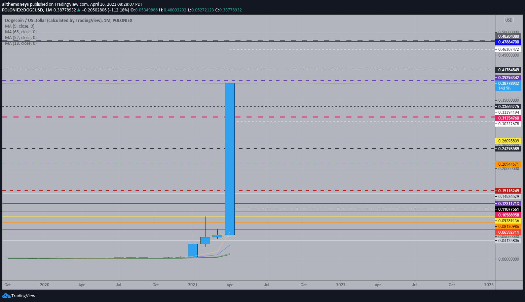The height and width of the screenshot is (302, 525).
Task: Click the MA (65, close, 0) indicator label
Action: click(x=21, y=32)
